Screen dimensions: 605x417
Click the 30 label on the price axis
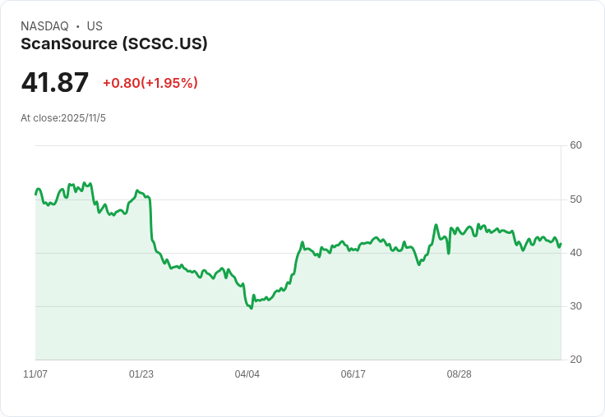pyautogui.click(x=576, y=306)
